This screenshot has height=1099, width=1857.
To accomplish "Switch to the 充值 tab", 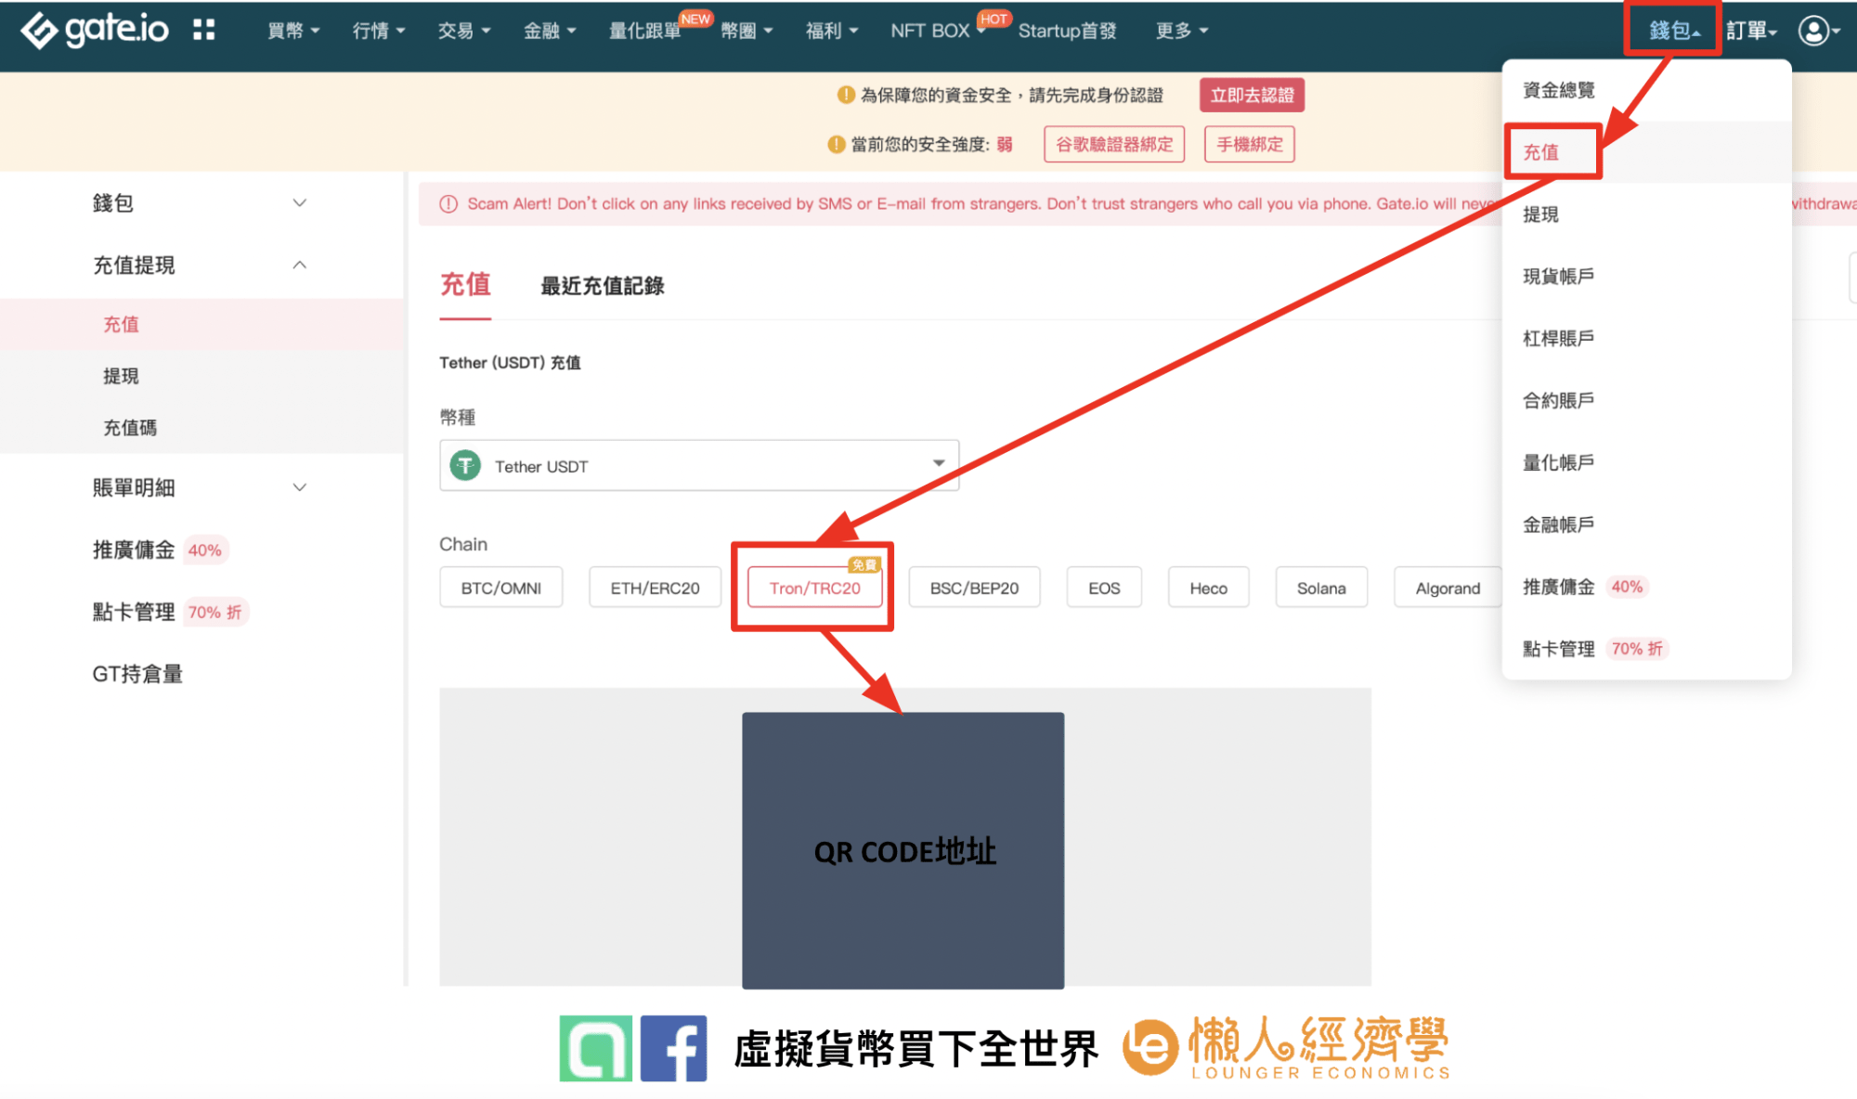I will tap(465, 285).
